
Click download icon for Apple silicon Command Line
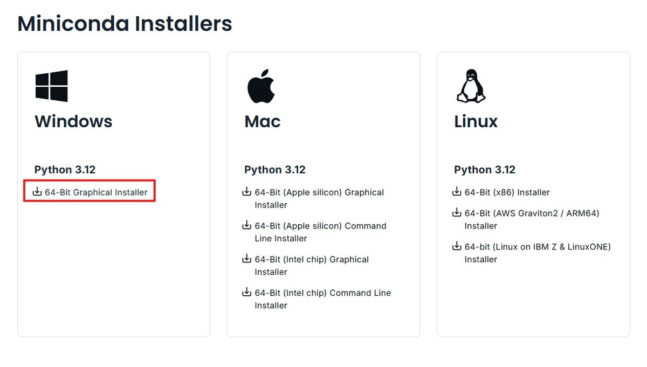[x=246, y=225]
